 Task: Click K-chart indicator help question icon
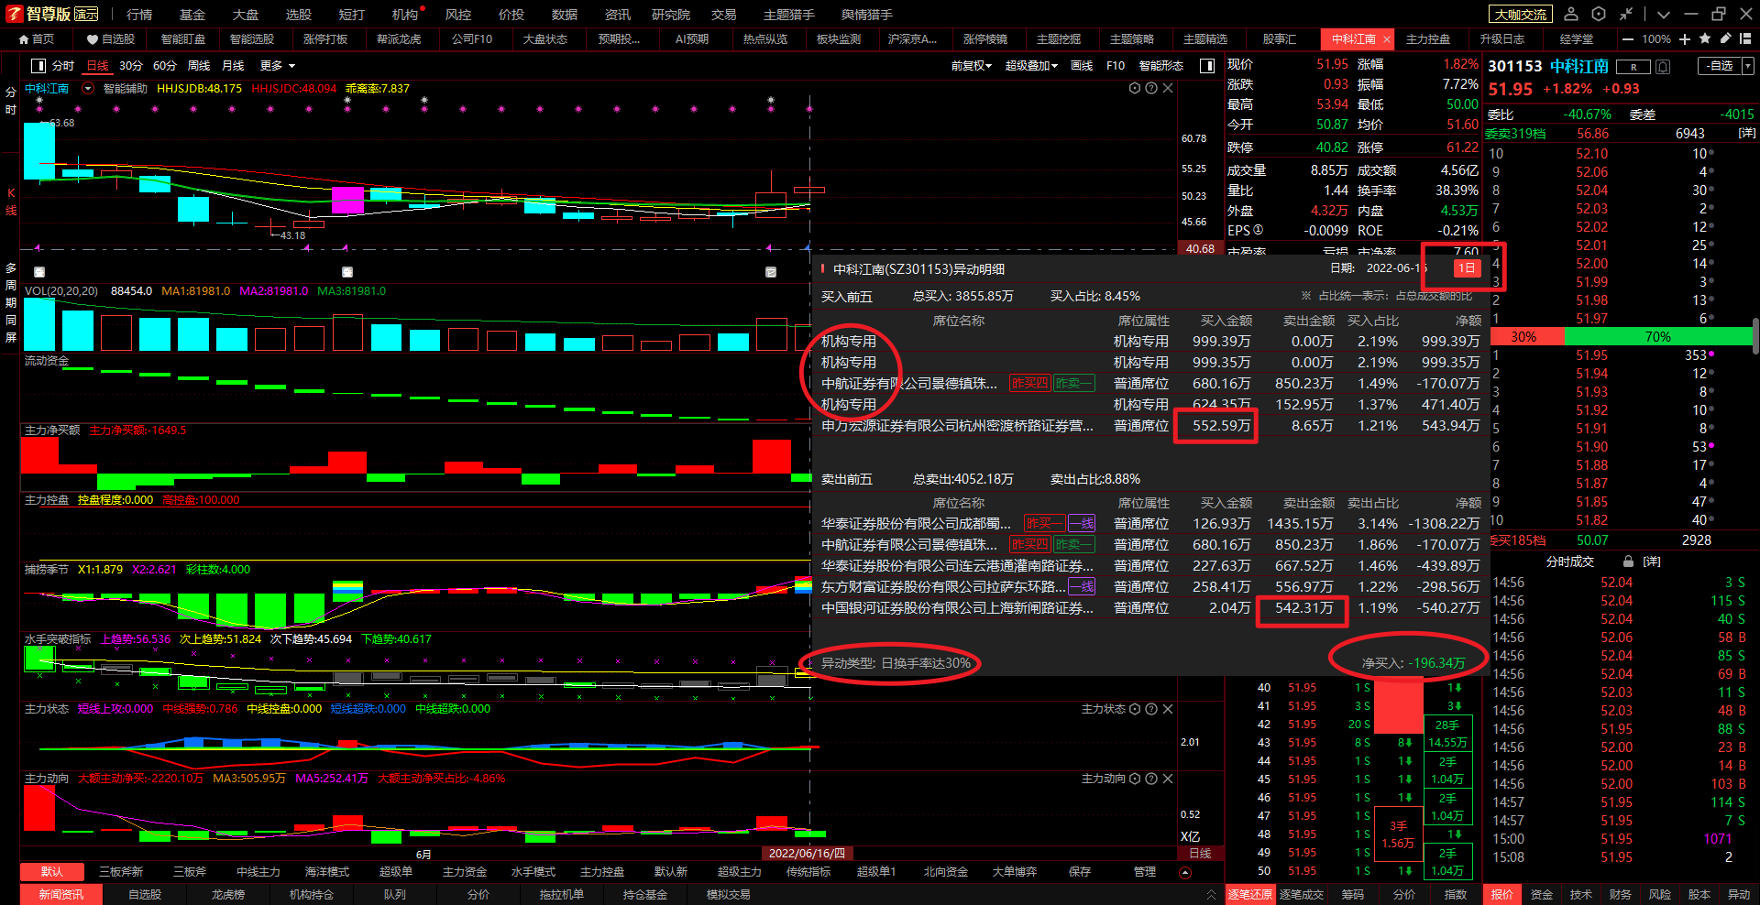point(1151,89)
